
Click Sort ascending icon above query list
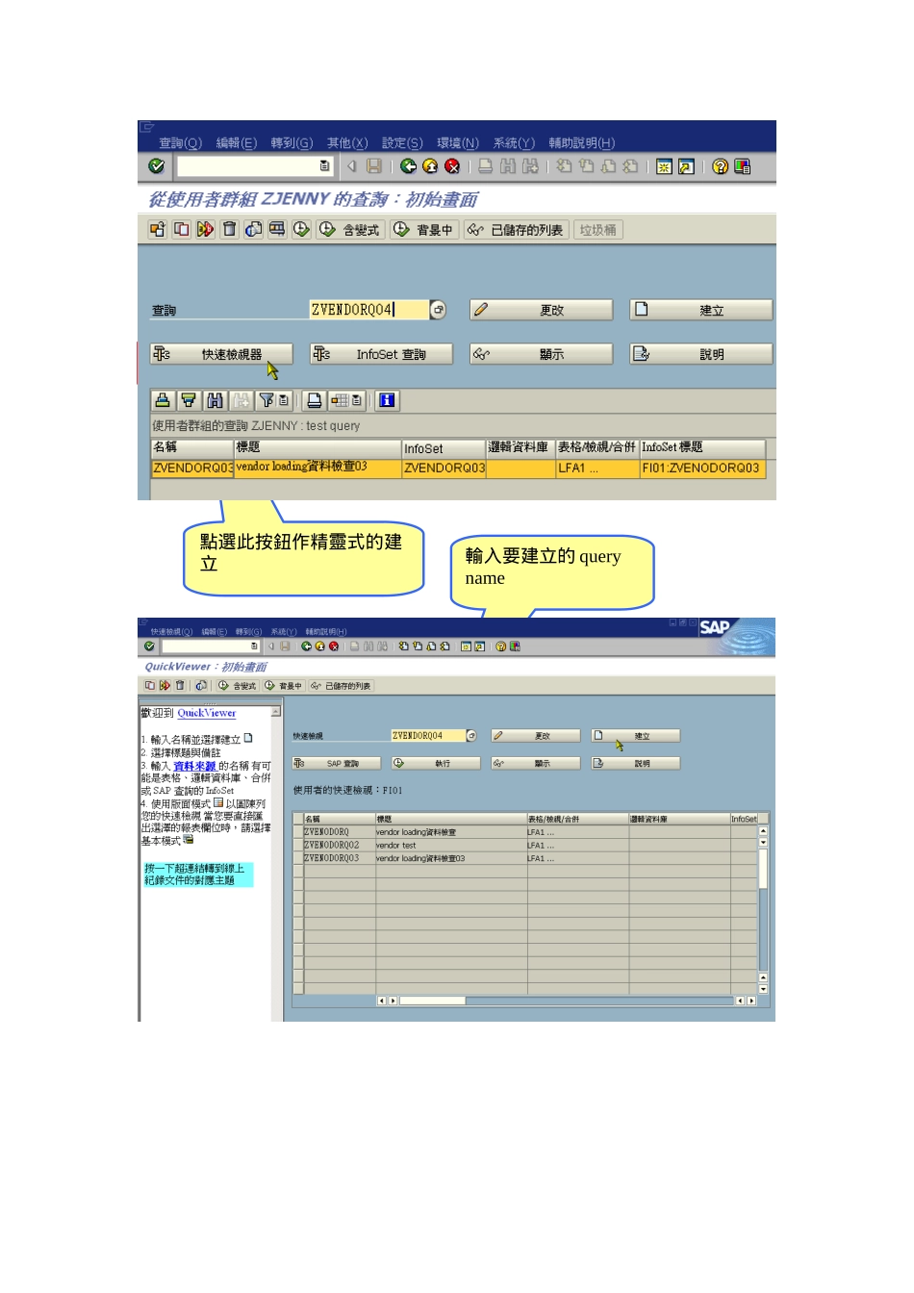[x=163, y=400]
